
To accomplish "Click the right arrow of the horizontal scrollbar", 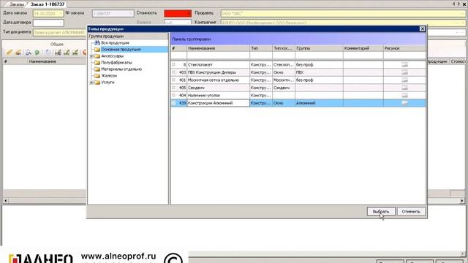I will point(462,201).
